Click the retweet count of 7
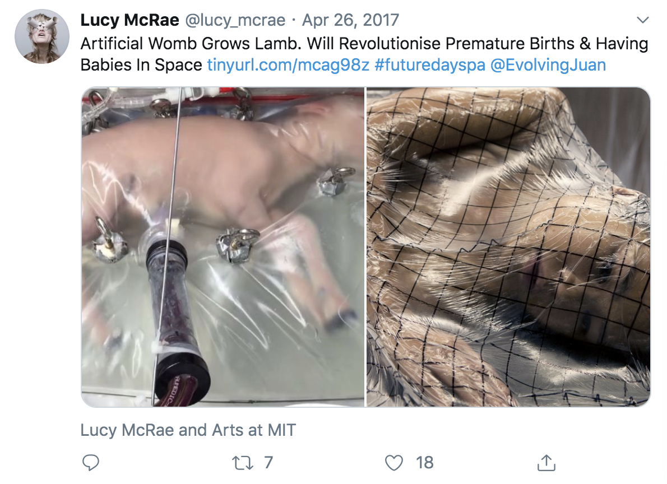Image resolution: width=667 pixels, height=484 pixels. coord(268,463)
